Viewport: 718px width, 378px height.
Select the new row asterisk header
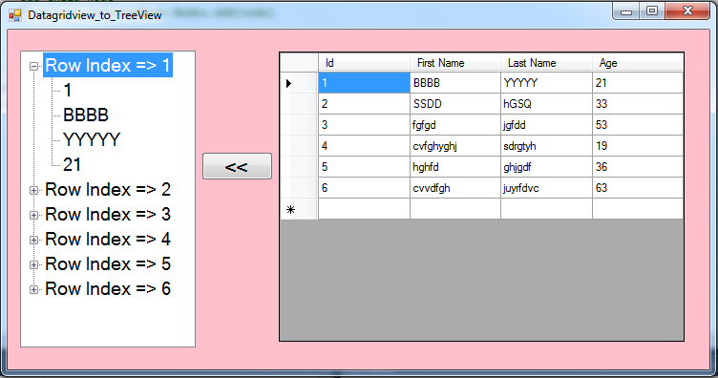click(299, 209)
